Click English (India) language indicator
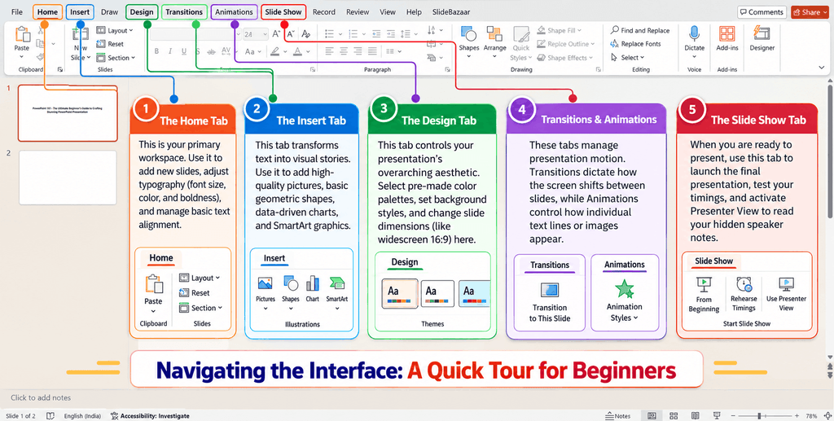Screen dimensions: 834x421 84,415
